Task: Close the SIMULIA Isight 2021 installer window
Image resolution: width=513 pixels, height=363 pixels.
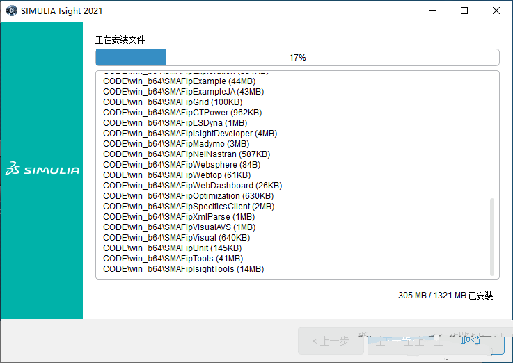Action: tap(496, 10)
